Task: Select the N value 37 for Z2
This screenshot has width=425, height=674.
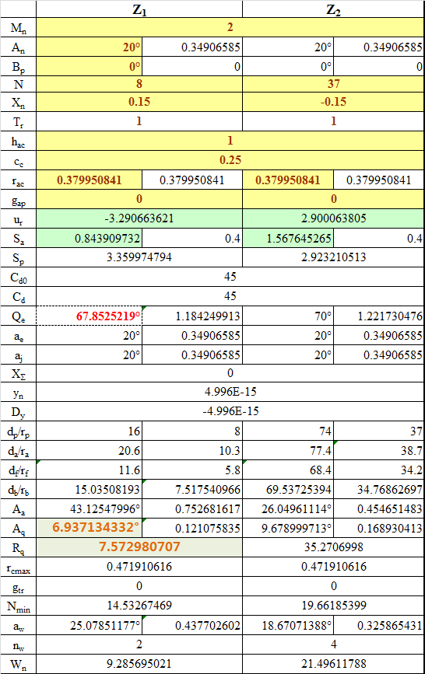Action: pos(333,84)
